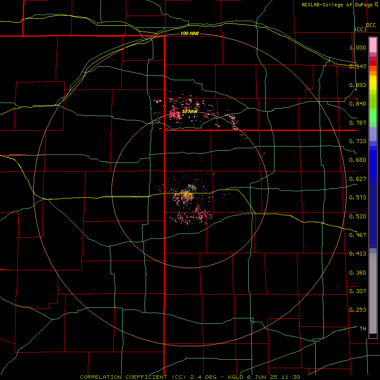The height and width of the screenshot is (380, 380).
Task: Select the 0.680 scale value
Action: [358, 160]
